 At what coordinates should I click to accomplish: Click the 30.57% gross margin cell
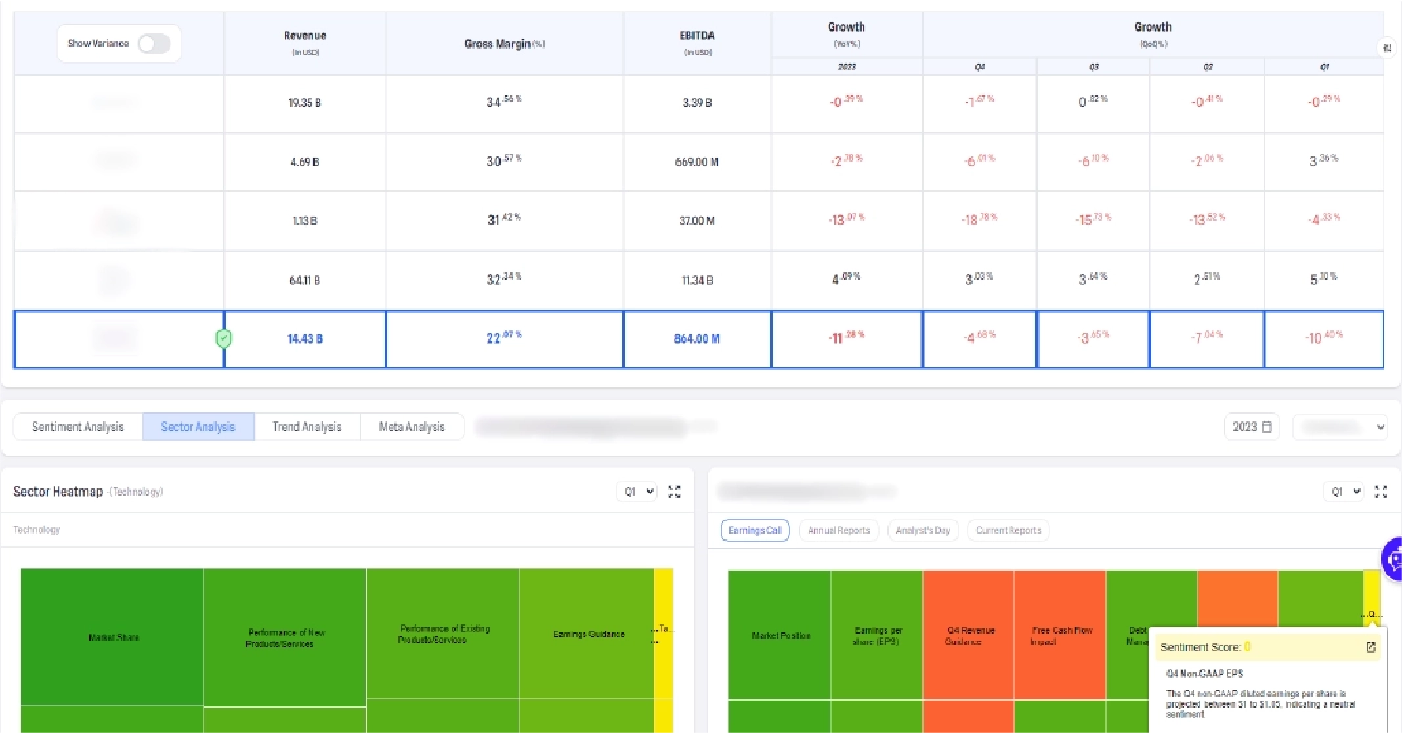click(x=505, y=162)
